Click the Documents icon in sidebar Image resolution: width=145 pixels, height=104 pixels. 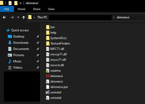tap(10, 49)
